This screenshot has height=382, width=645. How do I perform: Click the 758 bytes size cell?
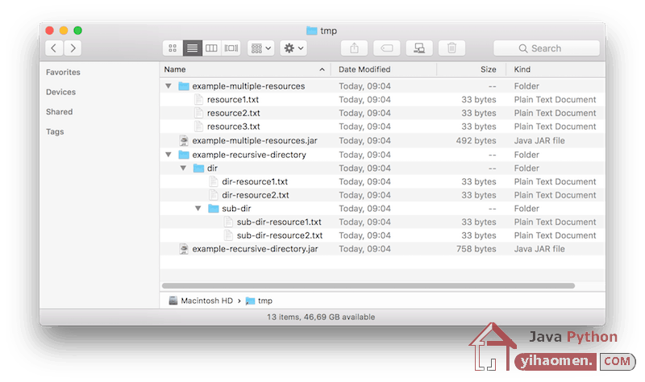(x=476, y=249)
